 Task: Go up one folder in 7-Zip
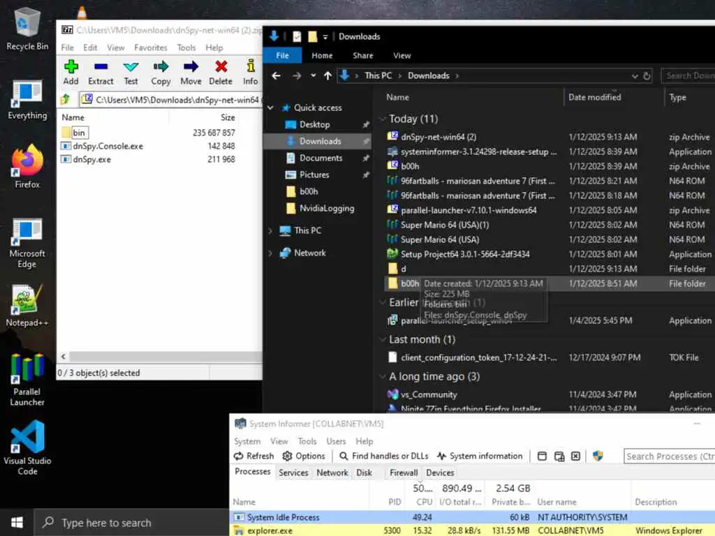click(x=65, y=99)
